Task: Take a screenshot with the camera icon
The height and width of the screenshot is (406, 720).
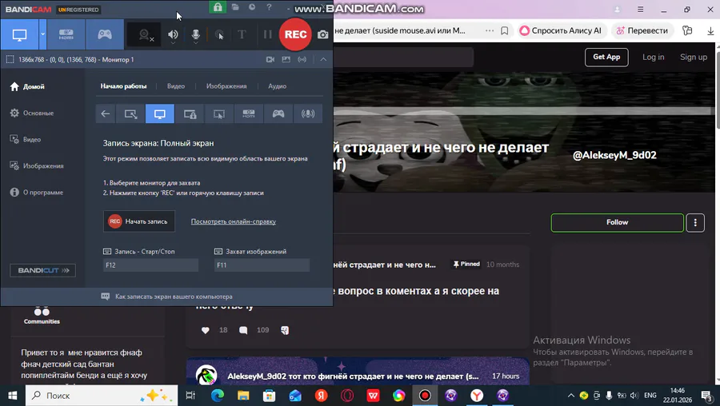Action: tap(323, 35)
